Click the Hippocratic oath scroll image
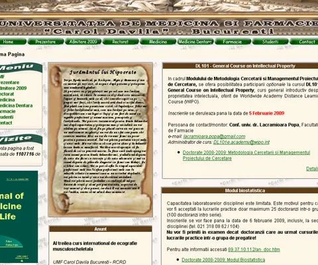 (x=101, y=140)
